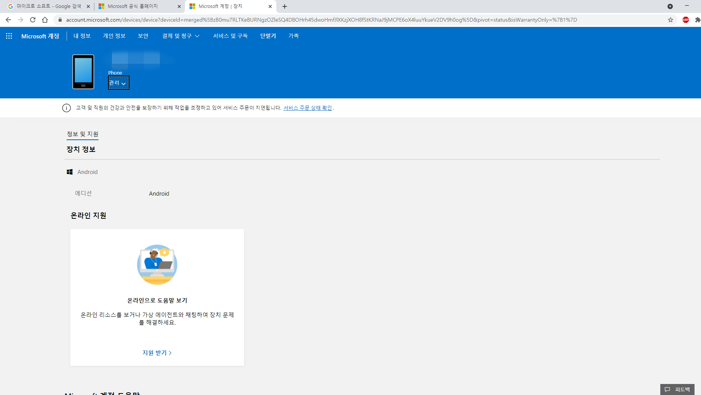Open the 가족 menu item
Image resolution: width=701 pixels, height=395 pixels.
click(293, 36)
